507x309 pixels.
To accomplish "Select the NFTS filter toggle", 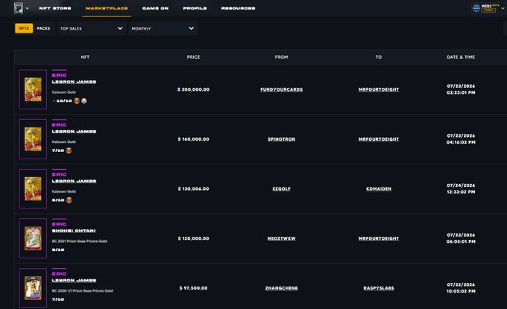I will click(x=24, y=28).
